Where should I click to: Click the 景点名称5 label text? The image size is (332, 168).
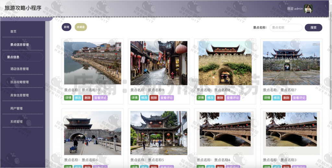147,160
